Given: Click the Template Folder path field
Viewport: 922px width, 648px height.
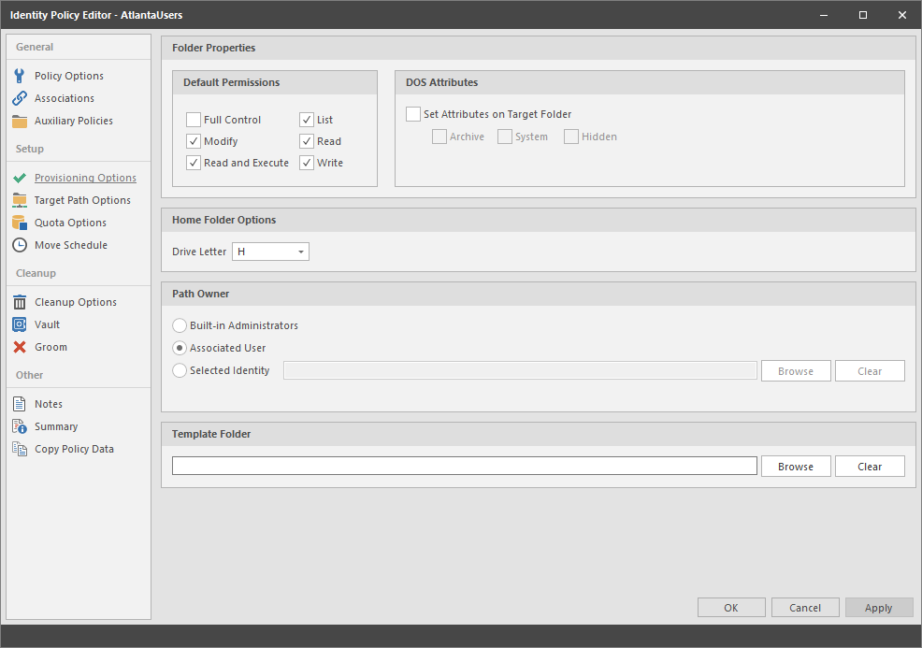Looking at the screenshot, I should point(463,466).
